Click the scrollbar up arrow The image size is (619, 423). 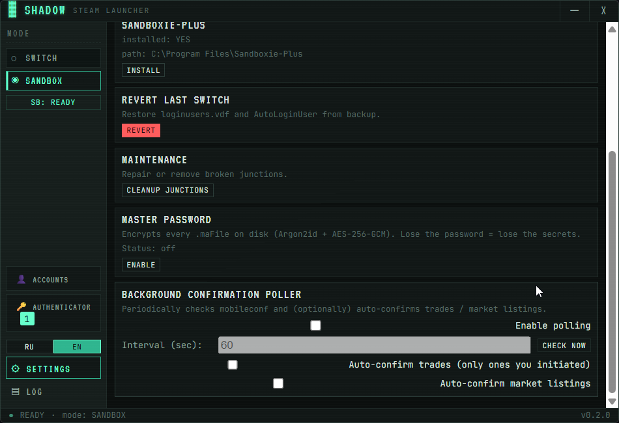612,29
